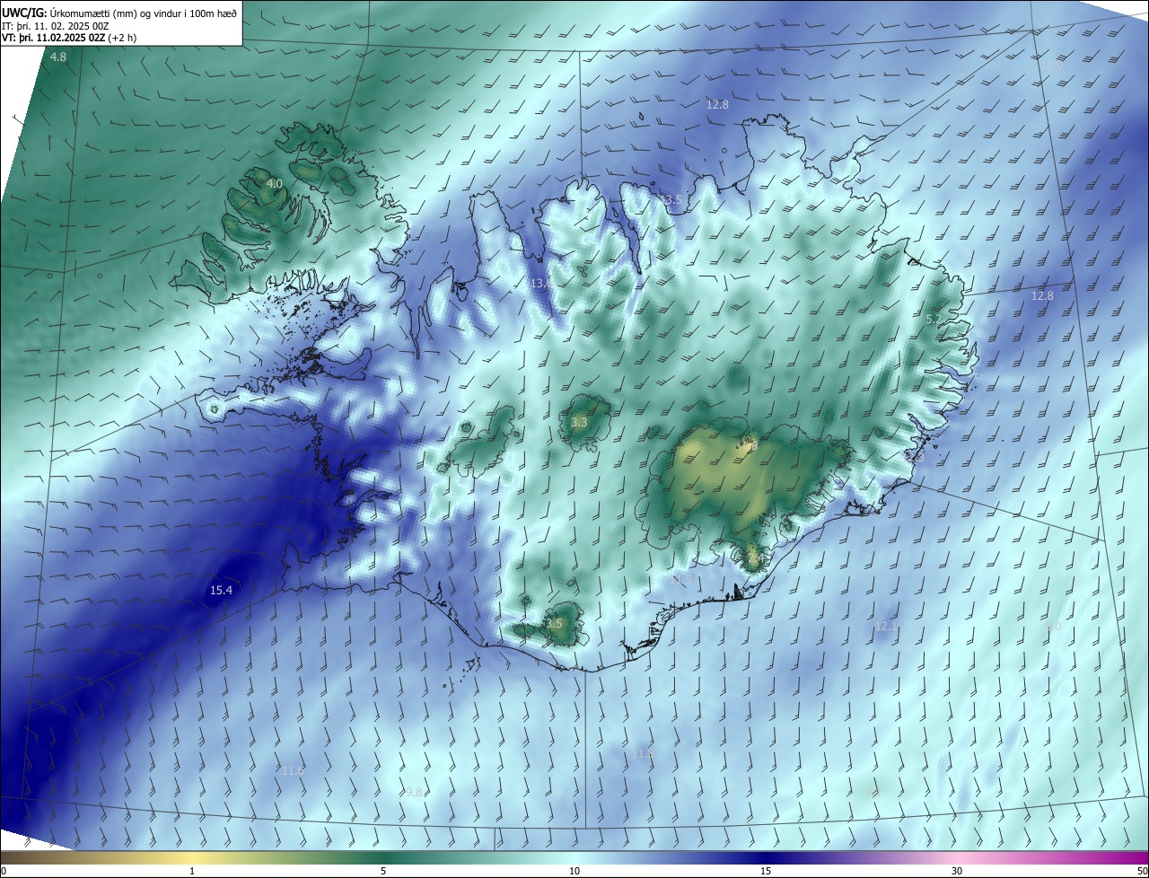Click the color scale tick labelled 15
Image resolution: width=1149 pixels, height=878 pixels.
766,872
